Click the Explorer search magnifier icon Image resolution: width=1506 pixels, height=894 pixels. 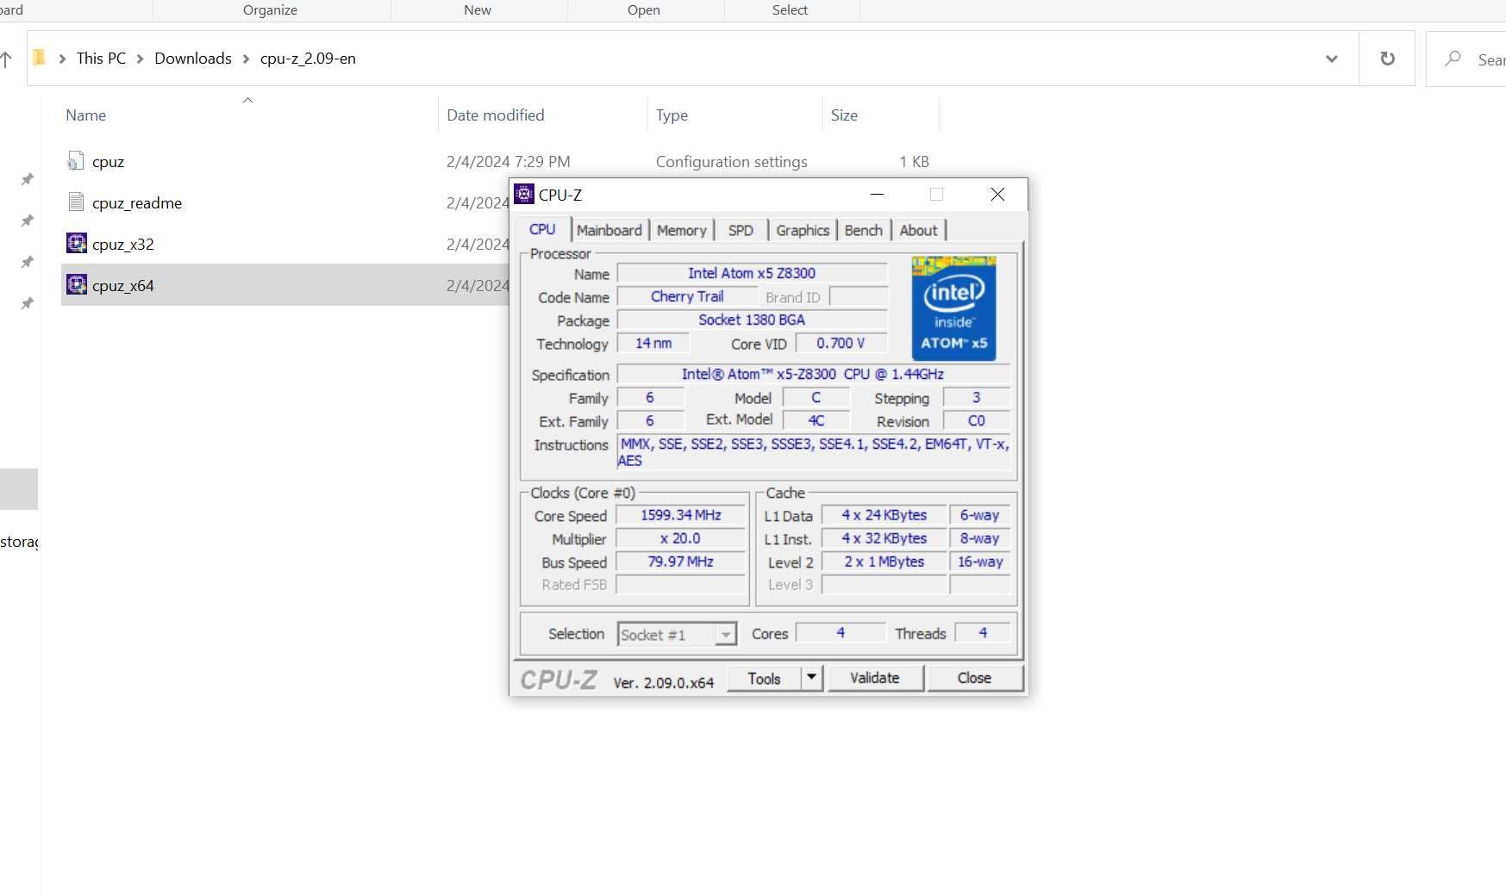click(x=1453, y=59)
